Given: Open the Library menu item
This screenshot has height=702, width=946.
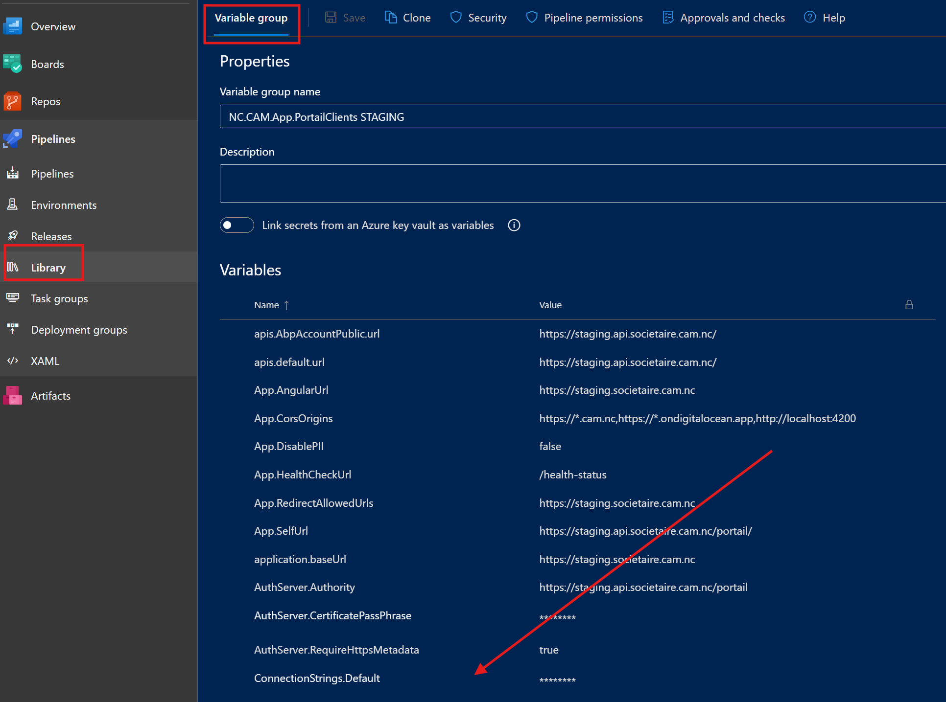Looking at the screenshot, I should pyautogui.click(x=48, y=268).
